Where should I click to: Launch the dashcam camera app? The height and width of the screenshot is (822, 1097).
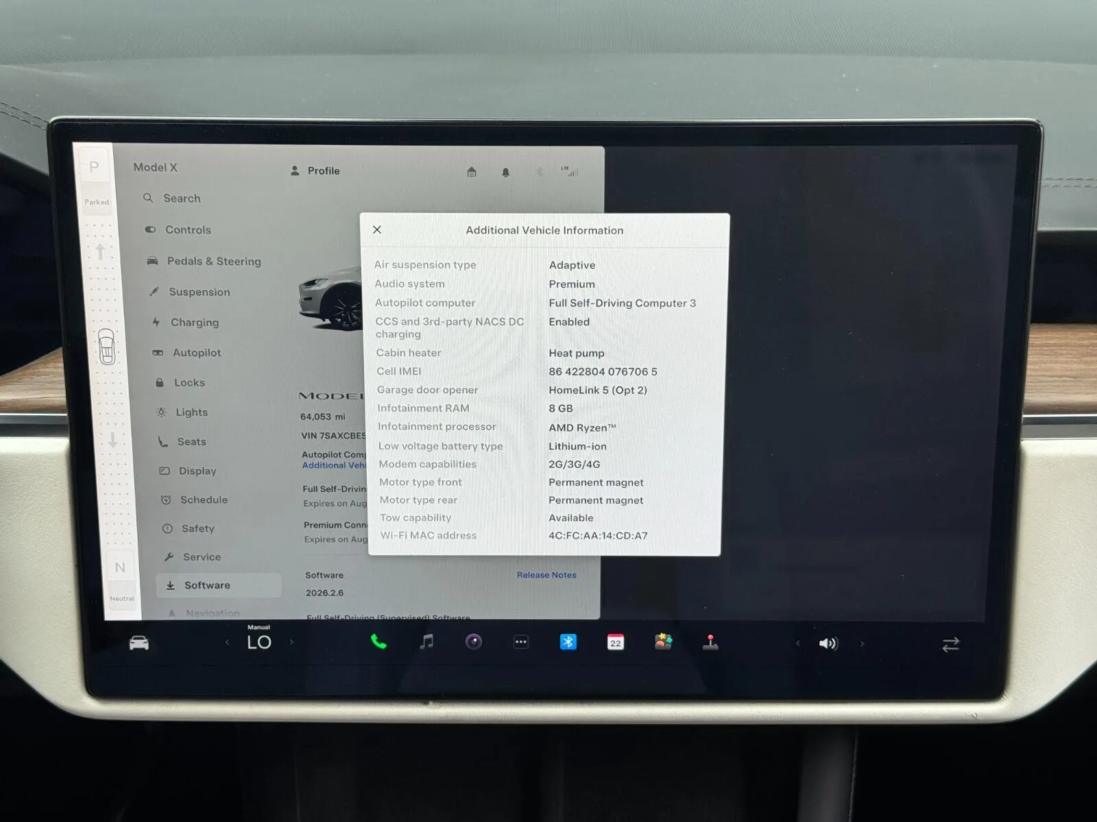tap(474, 642)
